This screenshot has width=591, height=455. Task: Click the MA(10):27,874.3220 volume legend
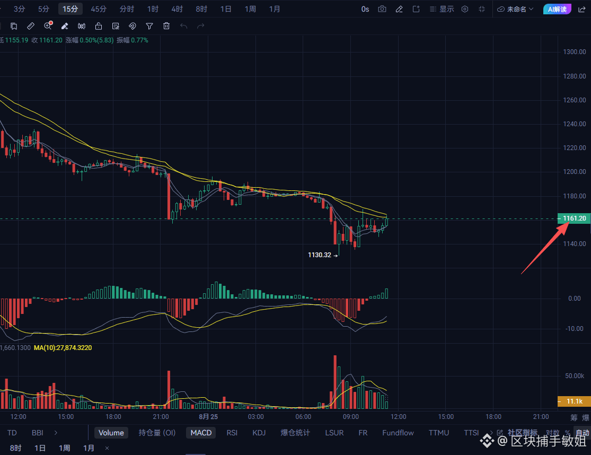pyautogui.click(x=63, y=347)
